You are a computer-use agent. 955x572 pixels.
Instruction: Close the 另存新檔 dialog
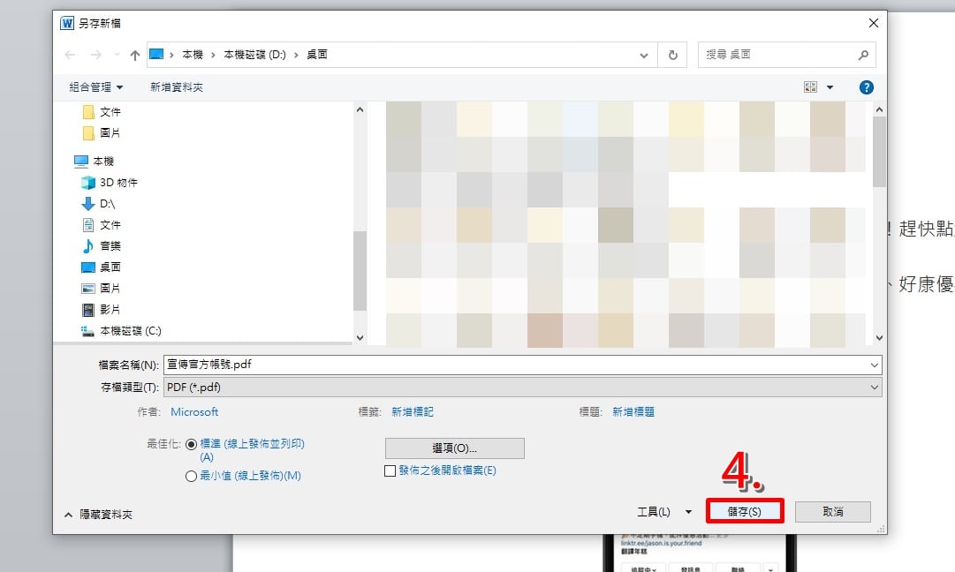click(874, 23)
